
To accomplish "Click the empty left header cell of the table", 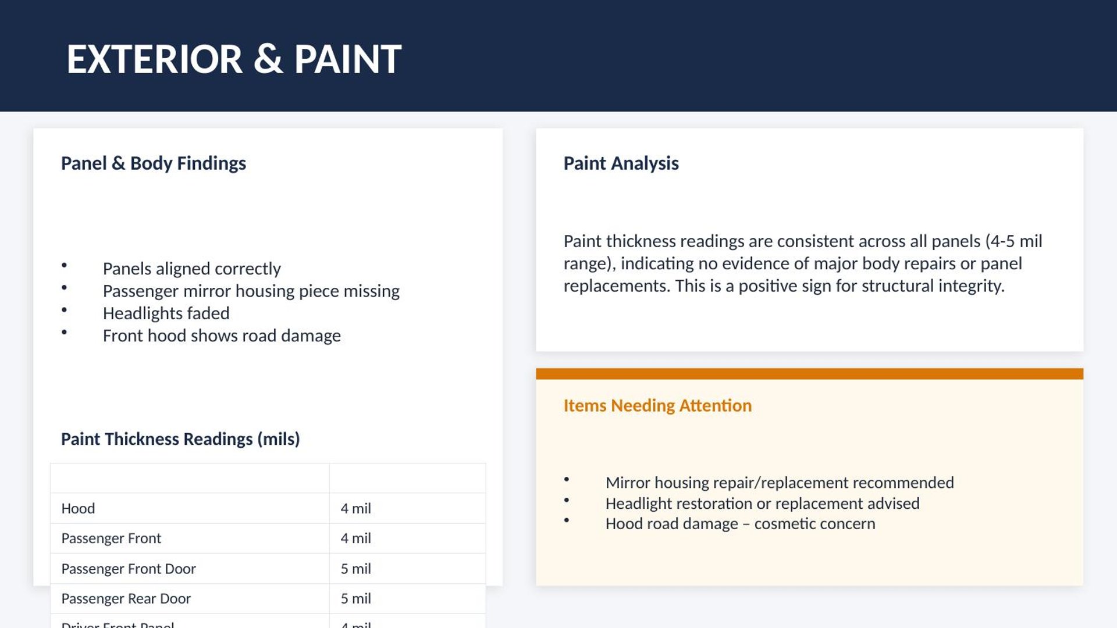I will pos(190,478).
